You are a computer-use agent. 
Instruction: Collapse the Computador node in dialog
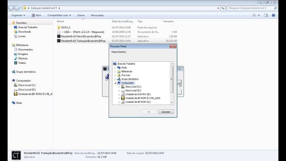[115, 83]
